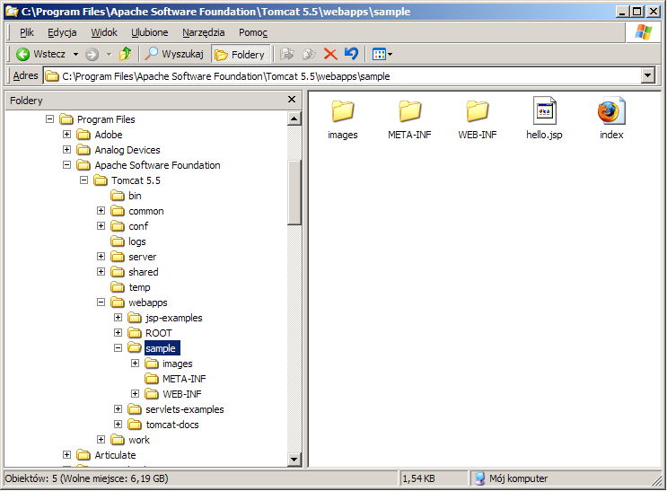
Task: Open the Wstecz history dropdown arrow
Action: click(75, 55)
